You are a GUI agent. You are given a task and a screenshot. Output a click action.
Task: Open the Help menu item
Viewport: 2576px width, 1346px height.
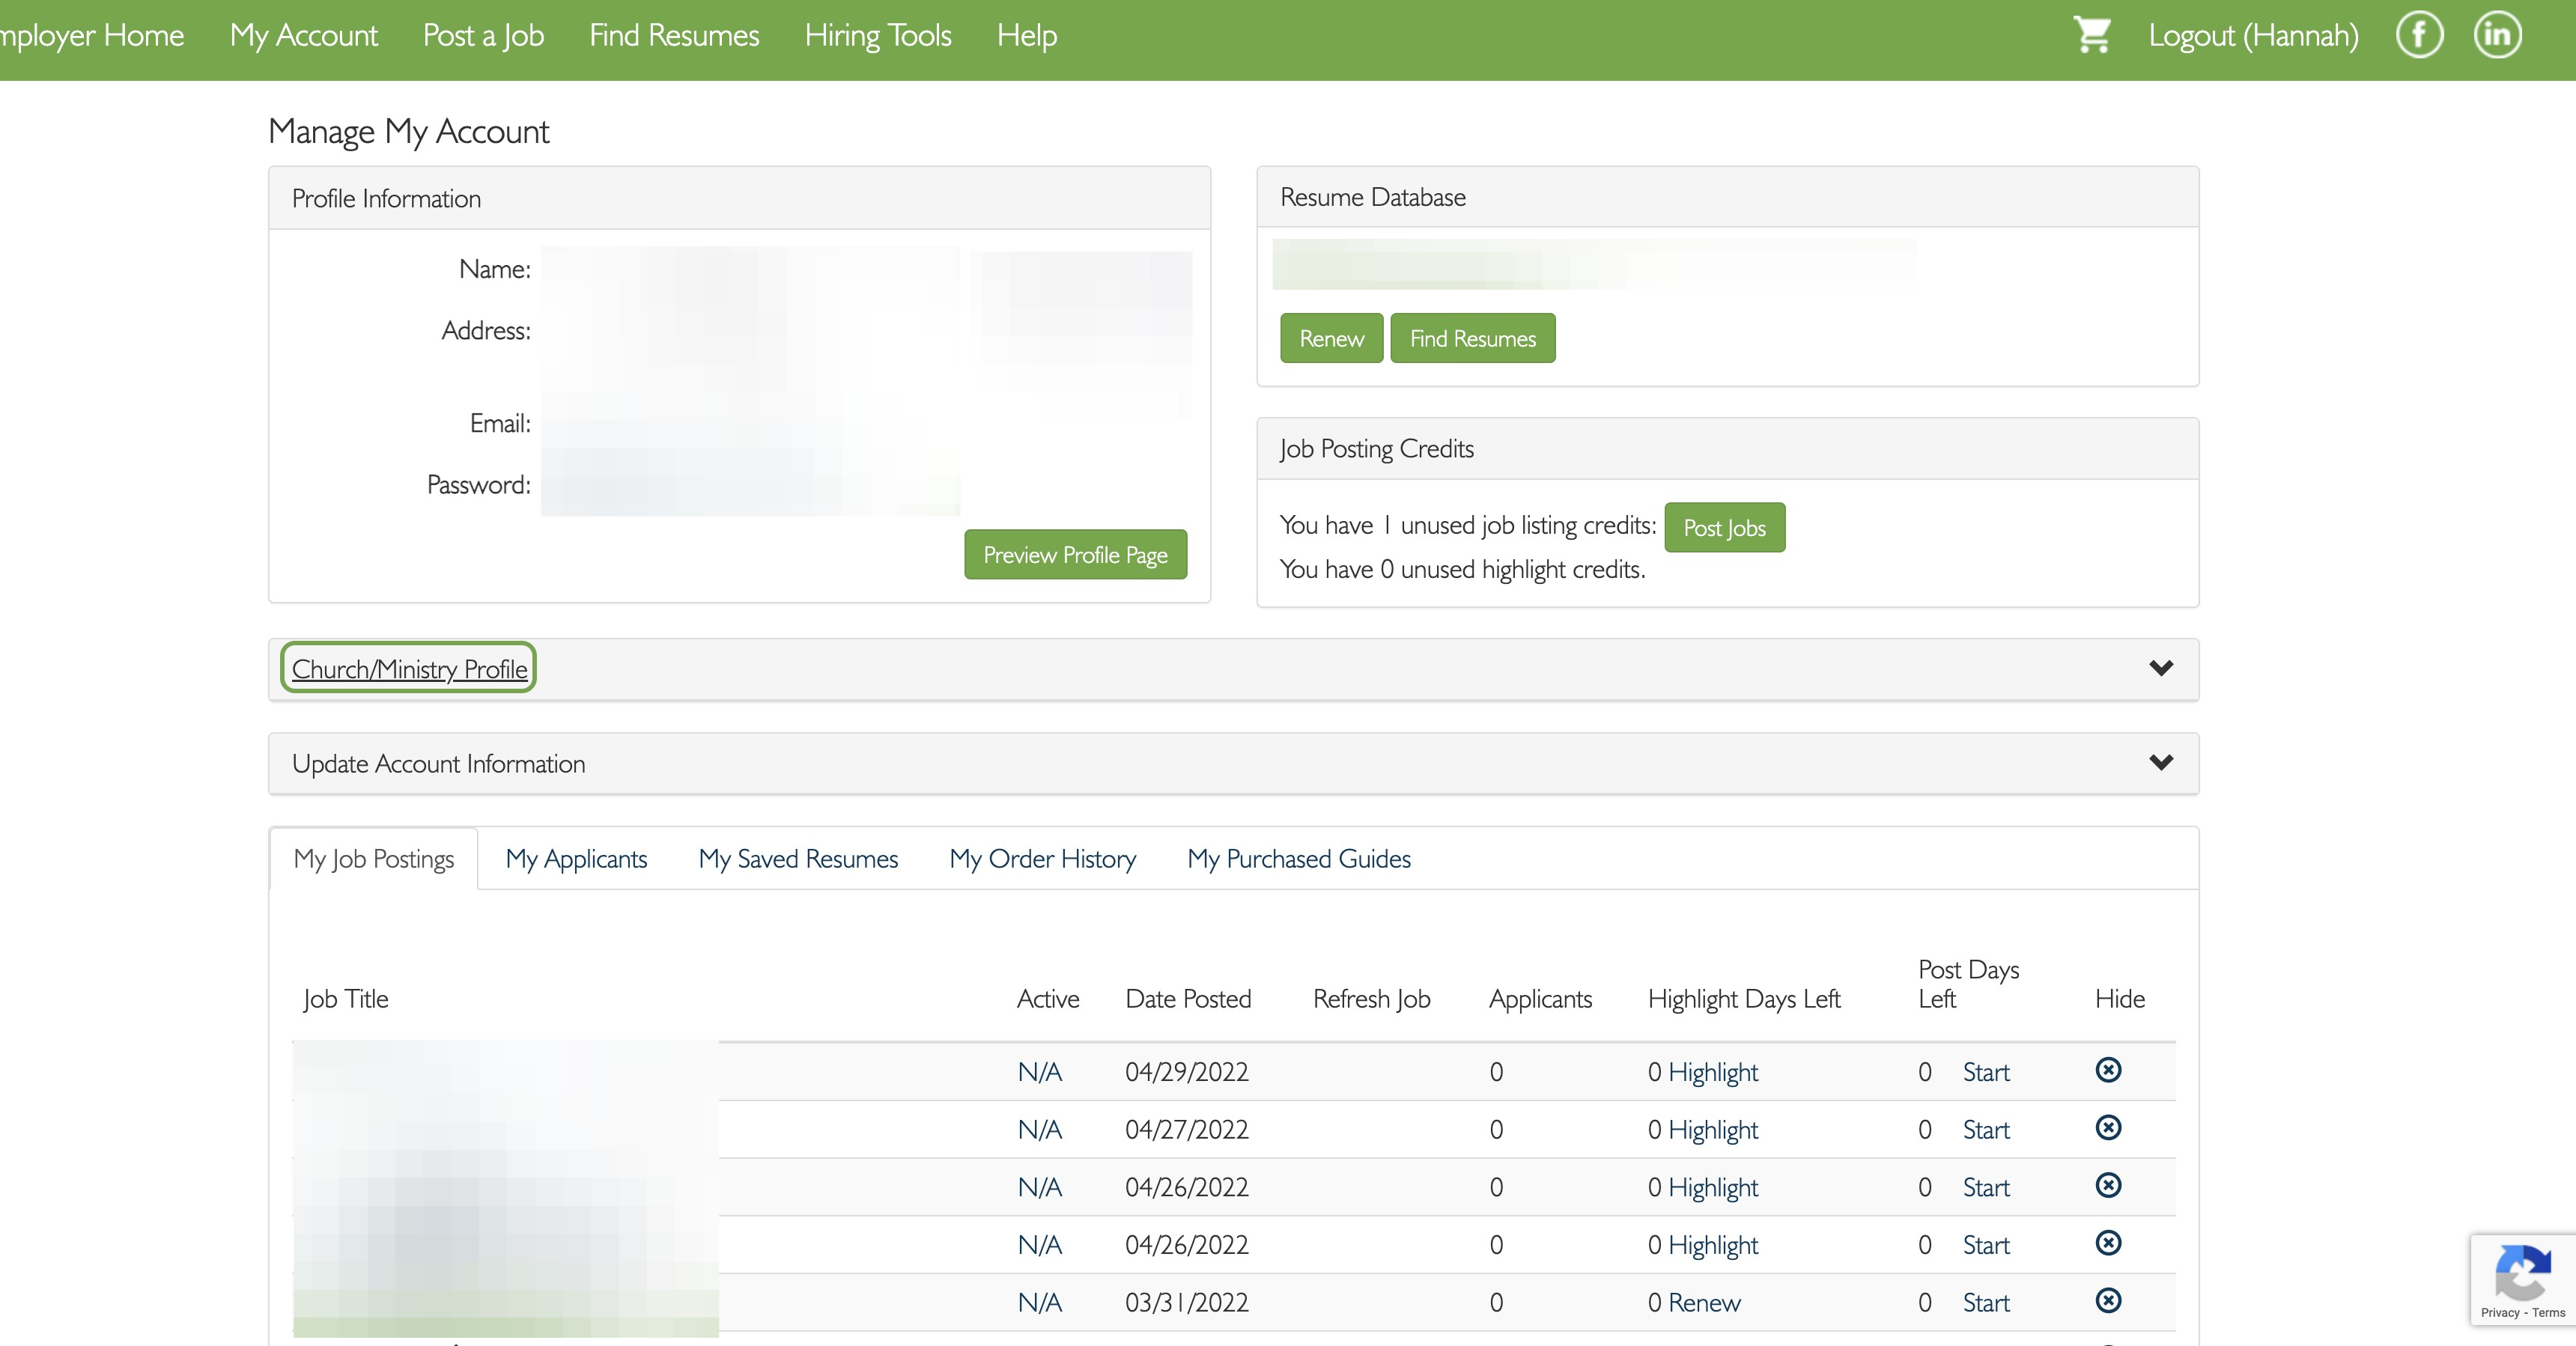[x=1027, y=35]
